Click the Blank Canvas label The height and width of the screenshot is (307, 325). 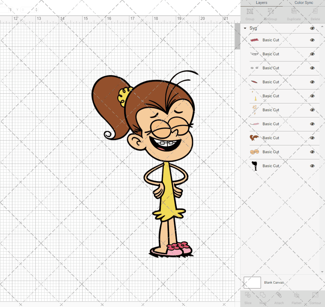tap(274, 283)
